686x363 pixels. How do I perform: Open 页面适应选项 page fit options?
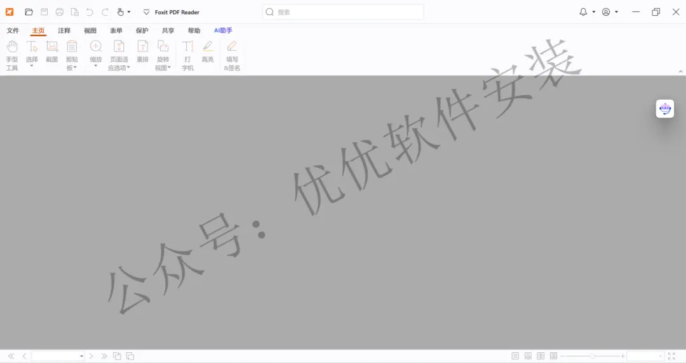[119, 55]
